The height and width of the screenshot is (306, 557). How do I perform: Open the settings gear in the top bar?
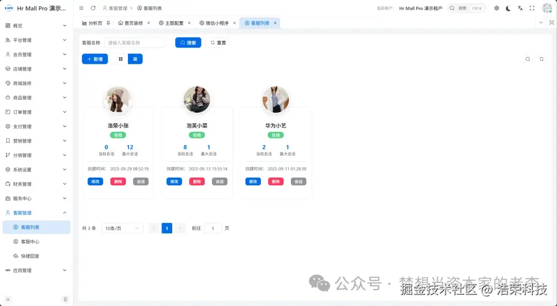496,8
